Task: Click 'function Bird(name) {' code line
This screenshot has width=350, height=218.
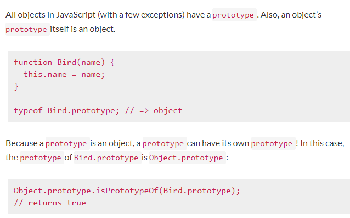Action: coord(64,62)
